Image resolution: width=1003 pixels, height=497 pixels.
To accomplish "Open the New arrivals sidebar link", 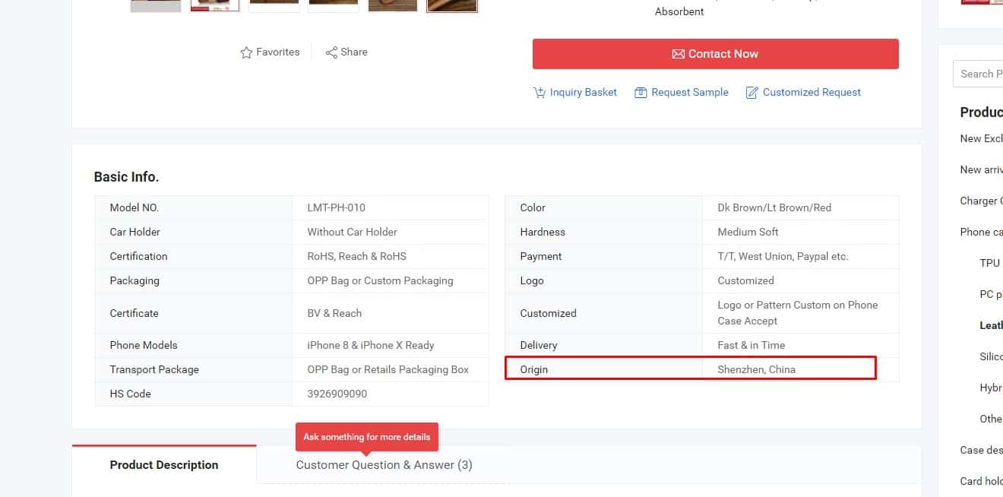I will point(982,169).
